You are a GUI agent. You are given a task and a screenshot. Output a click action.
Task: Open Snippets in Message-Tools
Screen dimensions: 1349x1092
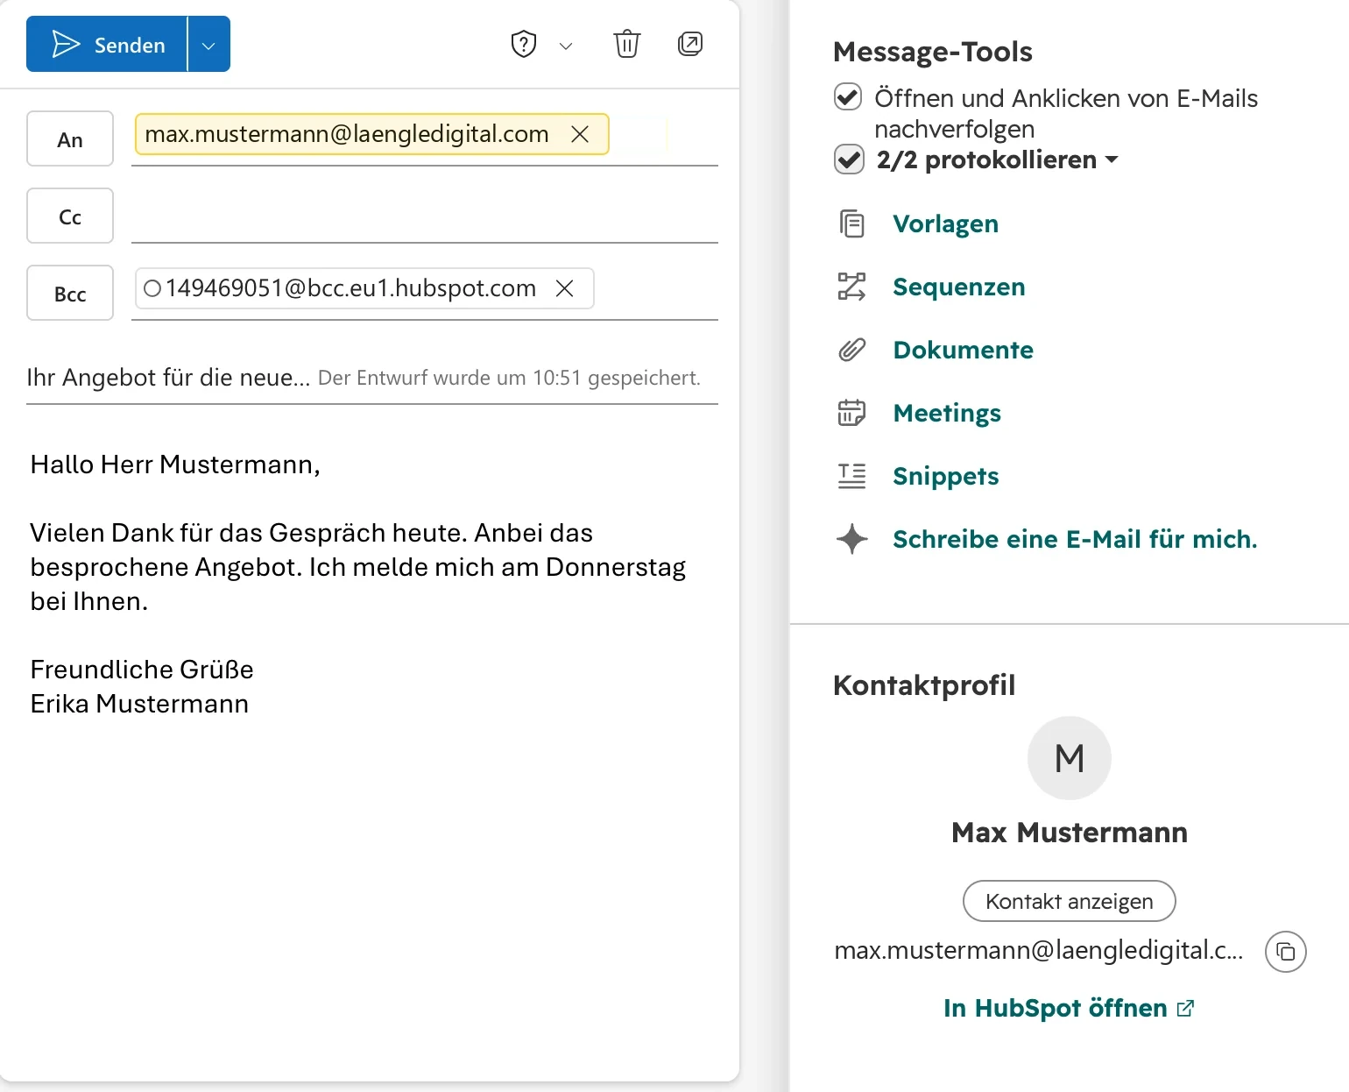coord(945,476)
